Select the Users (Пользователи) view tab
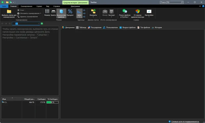The image size is (205, 123). click(x=110, y=28)
